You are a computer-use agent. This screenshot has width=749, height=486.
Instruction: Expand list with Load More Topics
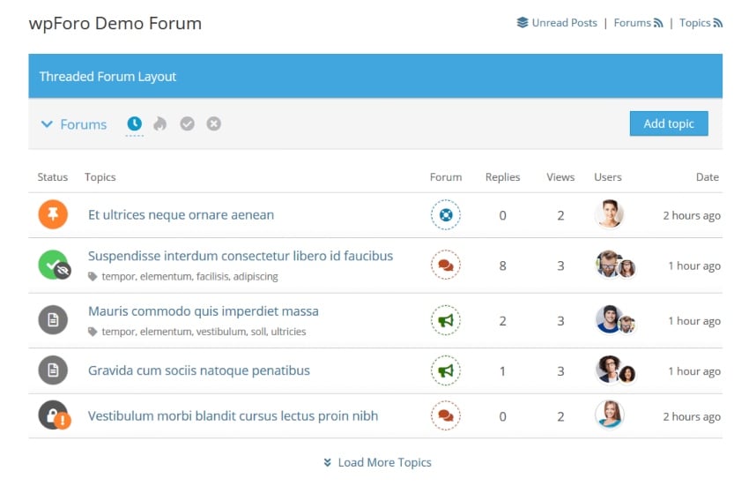(377, 462)
